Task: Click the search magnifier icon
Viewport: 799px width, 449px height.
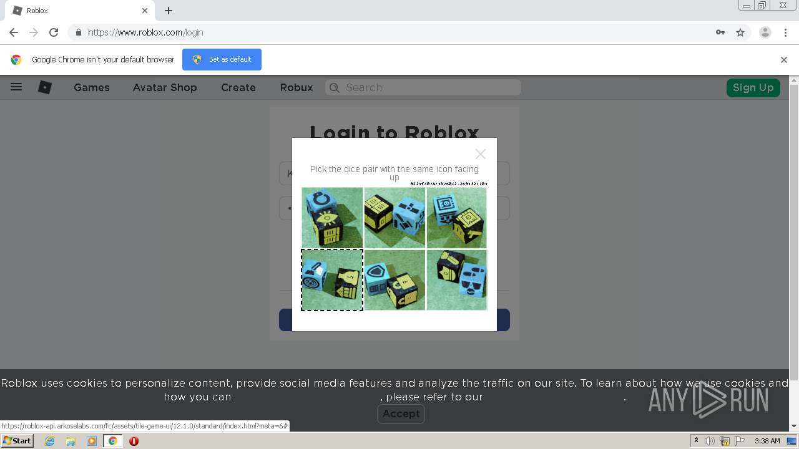Action: tap(335, 88)
